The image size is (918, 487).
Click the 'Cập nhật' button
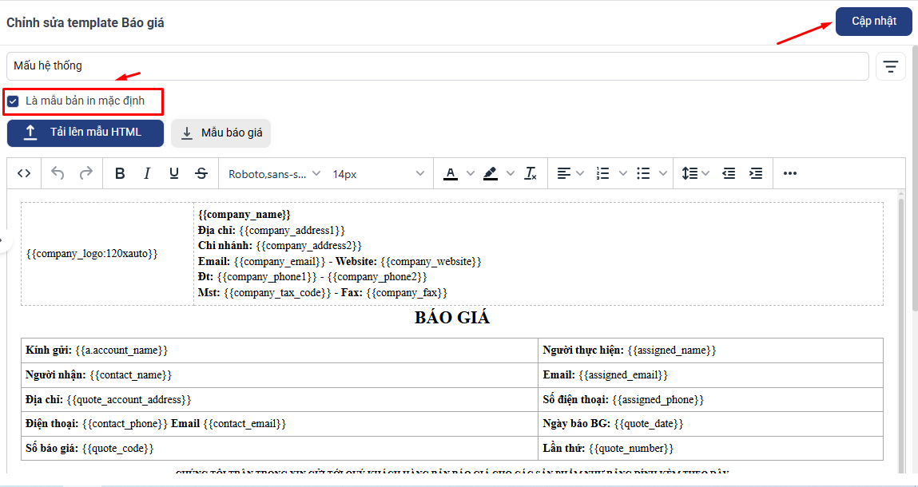[873, 22]
